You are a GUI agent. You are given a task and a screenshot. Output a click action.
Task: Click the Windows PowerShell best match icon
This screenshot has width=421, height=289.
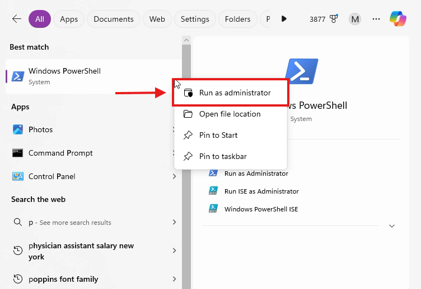coord(18,76)
